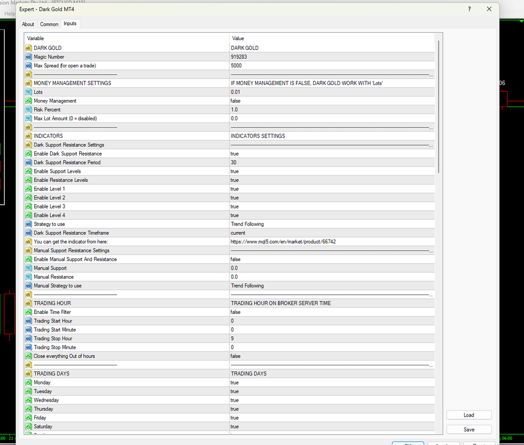The height and width of the screenshot is (445, 524).
Task: Click the icon beside Lots variable
Action: pos(28,92)
